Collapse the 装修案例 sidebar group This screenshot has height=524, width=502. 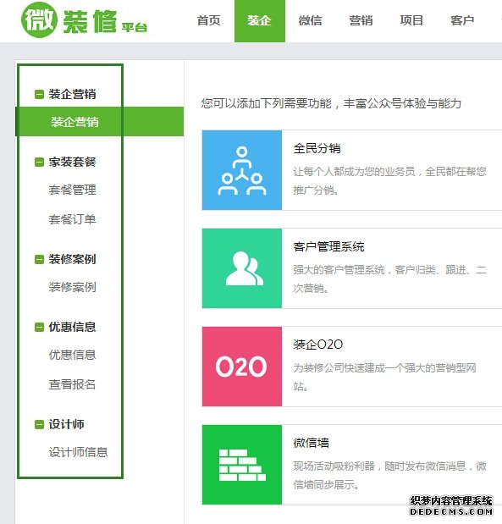tap(39, 259)
